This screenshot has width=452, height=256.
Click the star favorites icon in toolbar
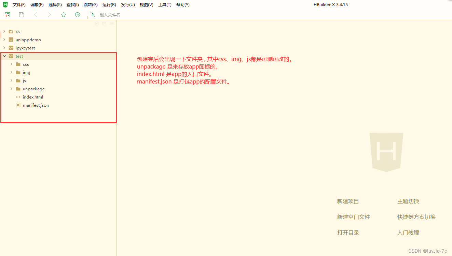pyautogui.click(x=64, y=15)
